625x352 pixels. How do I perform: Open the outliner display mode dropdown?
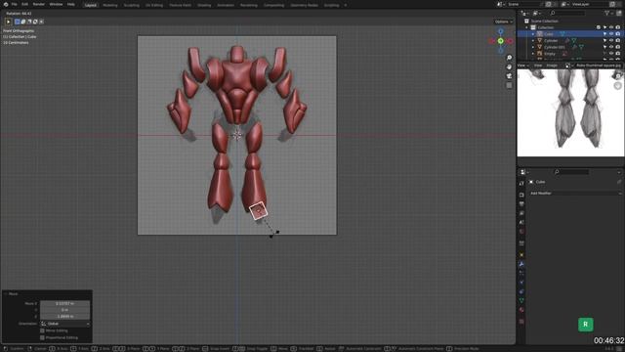[536, 13]
